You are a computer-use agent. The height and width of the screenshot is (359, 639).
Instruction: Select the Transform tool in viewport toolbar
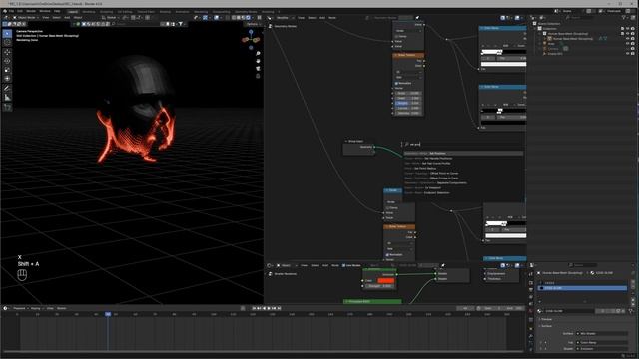click(x=7, y=78)
